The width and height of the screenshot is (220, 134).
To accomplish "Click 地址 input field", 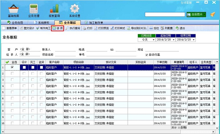I will pyautogui.click(x=162, y=49).
